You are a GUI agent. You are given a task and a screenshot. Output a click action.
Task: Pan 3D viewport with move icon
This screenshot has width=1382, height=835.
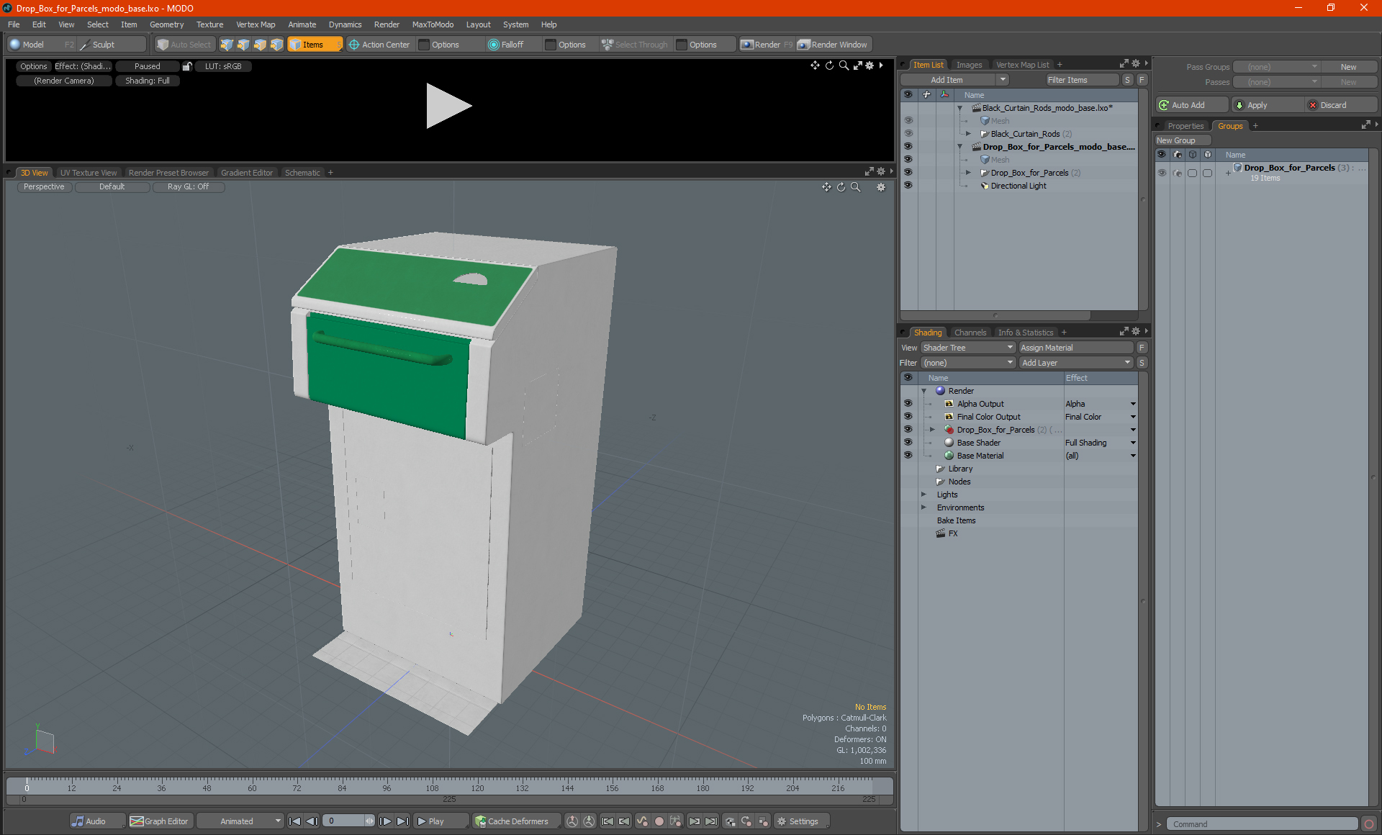826,187
